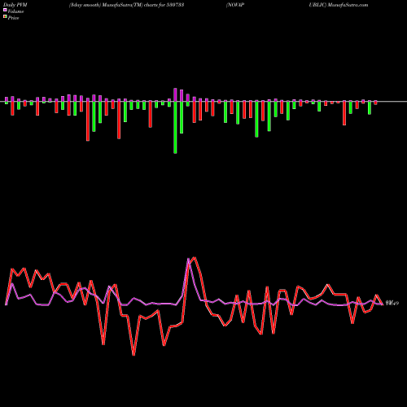Click the highest peak of the red price line
Image resolution: width=407 pixels, height=407 pixels.
pyautogui.click(x=195, y=257)
